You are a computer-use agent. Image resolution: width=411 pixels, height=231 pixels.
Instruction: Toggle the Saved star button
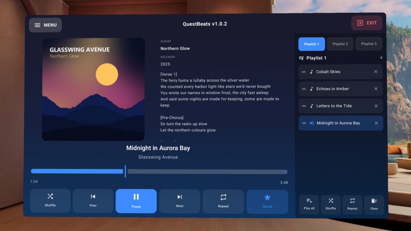click(267, 202)
